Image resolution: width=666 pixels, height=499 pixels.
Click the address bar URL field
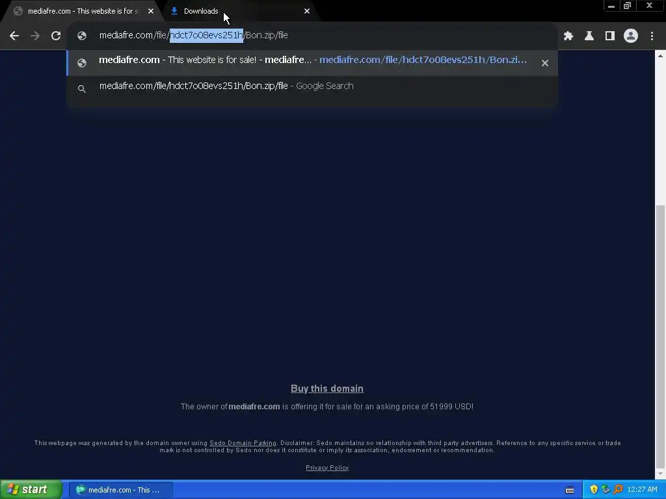(312, 36)
